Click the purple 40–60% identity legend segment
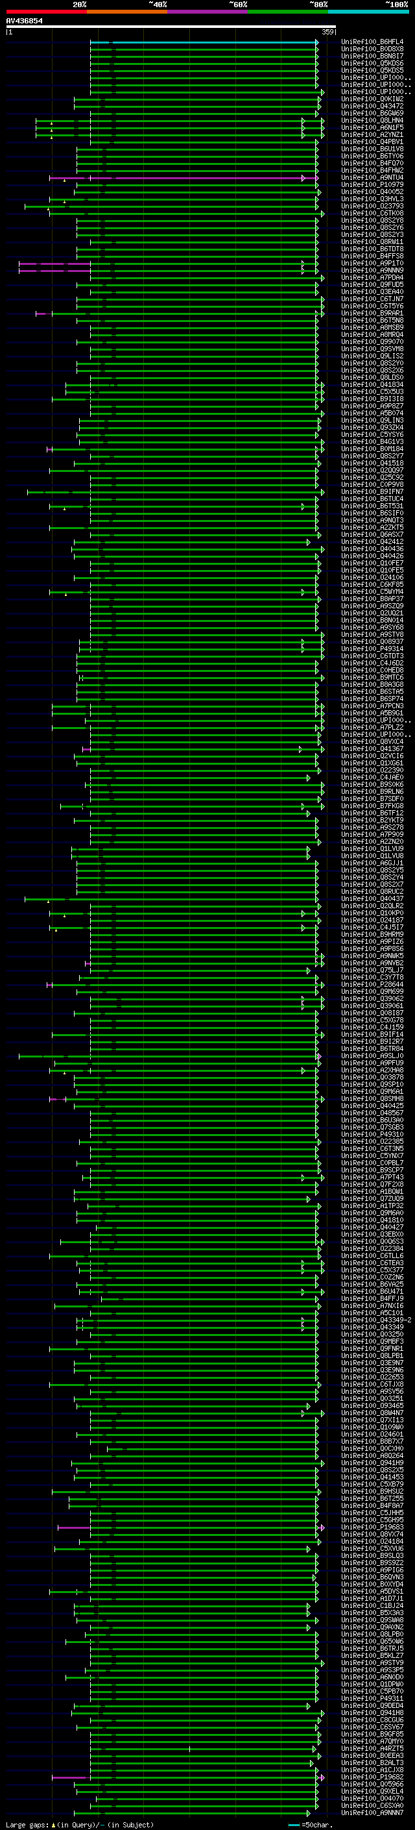Image resolution: width=415 pixels, height=1830 pixels. (x=207, y=12)
